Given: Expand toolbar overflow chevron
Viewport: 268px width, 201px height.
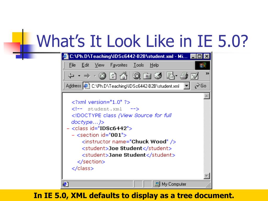Looking at the screenshot, I should 207,74.
